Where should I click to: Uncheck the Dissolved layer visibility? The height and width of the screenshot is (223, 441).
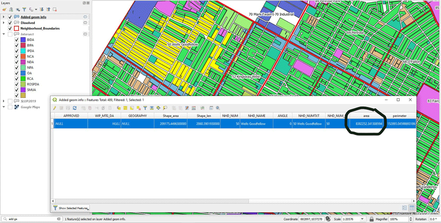coord(11,23)
